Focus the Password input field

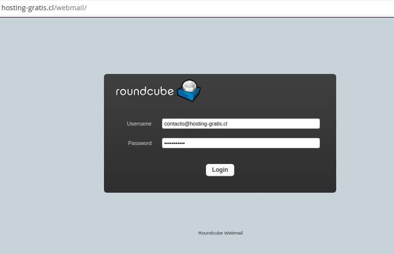pos(240,143)
